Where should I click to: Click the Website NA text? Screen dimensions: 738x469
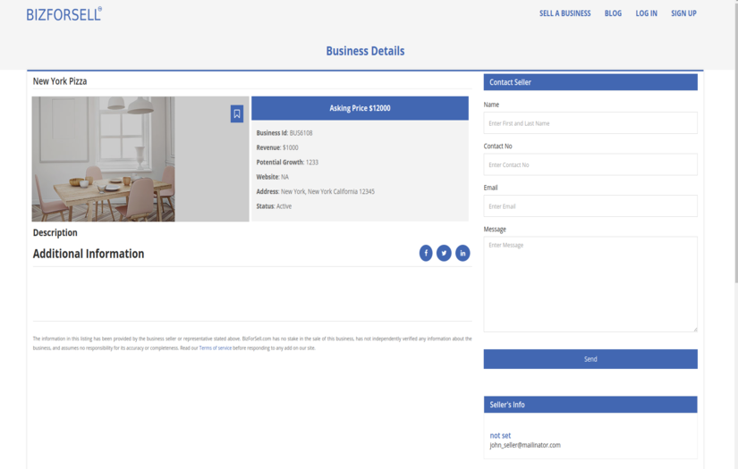coord(273,177)
